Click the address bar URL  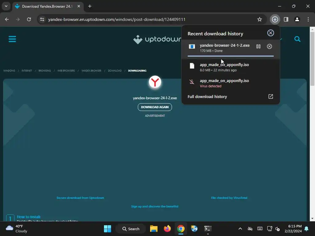tap(117, 19)
